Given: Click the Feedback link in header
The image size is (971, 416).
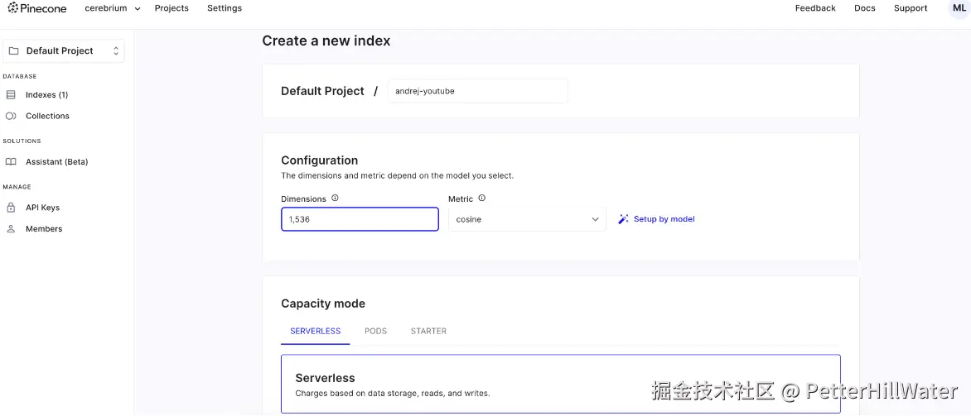Looking at the screenshot, I should tap(815, 8).
